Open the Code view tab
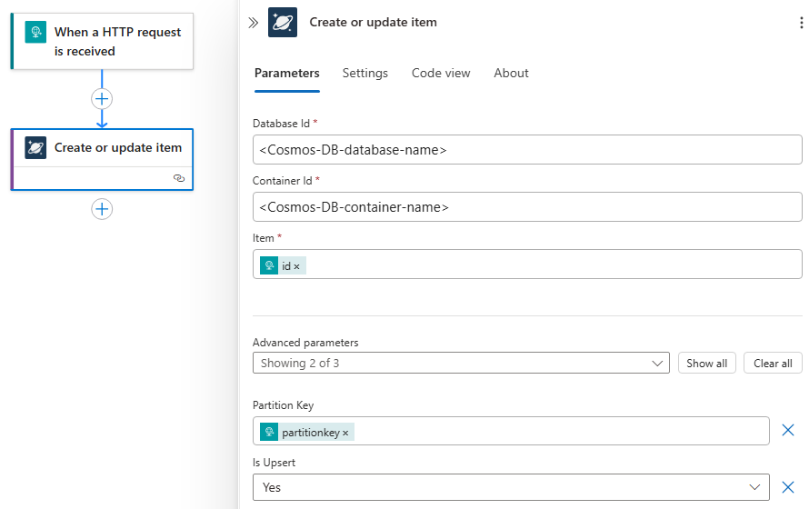This screenshot has width=809, height=509. [x=441, y=73]
